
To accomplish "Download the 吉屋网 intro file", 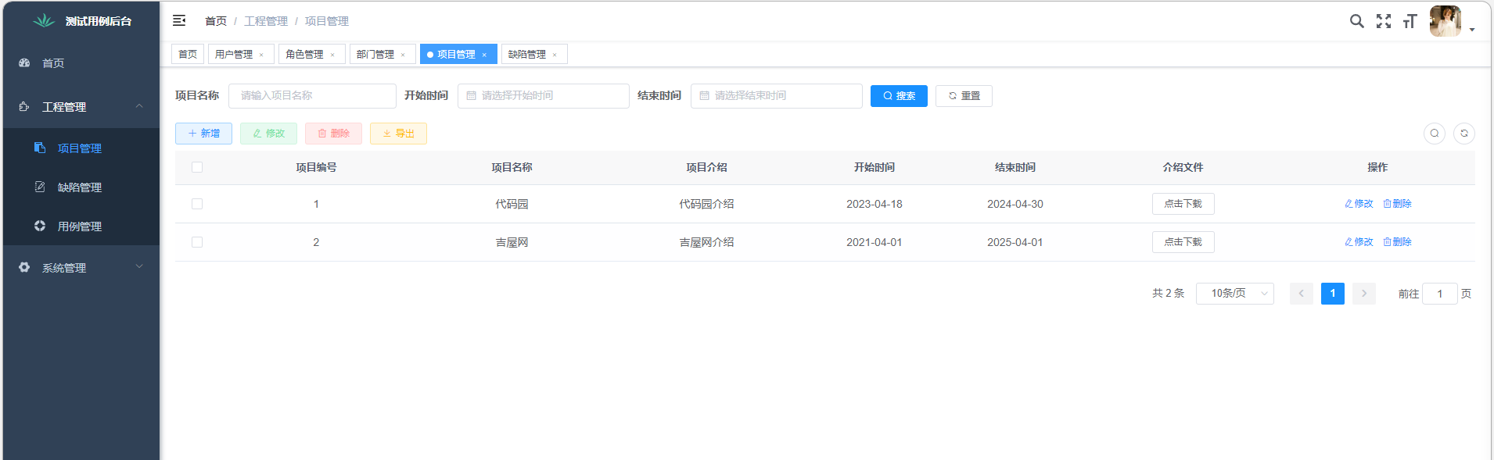I will click(x=1183, y=242).
